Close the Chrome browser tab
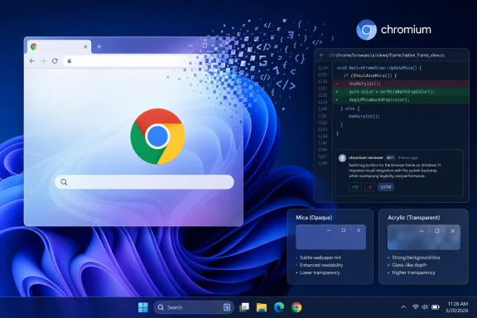This screenshot has width=477, height=318. [85, 47]
